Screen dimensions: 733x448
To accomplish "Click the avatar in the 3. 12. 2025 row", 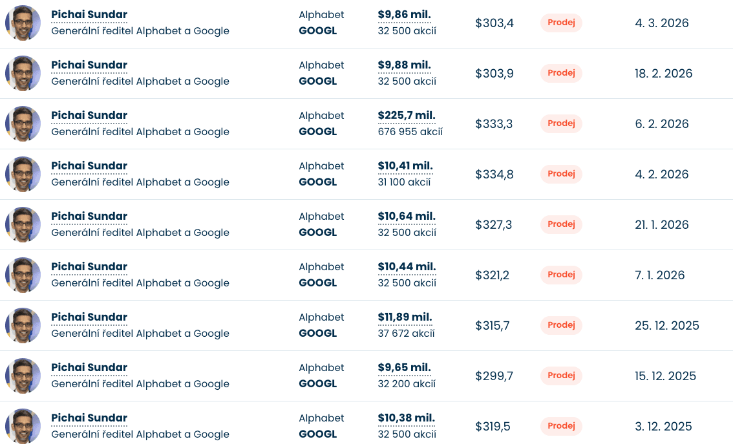I will (23, 427).
